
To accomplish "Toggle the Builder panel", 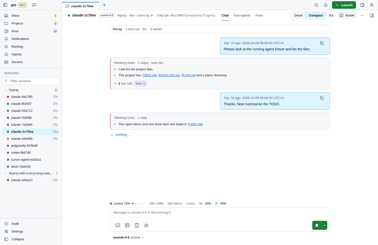I will (x=347, y=15).
